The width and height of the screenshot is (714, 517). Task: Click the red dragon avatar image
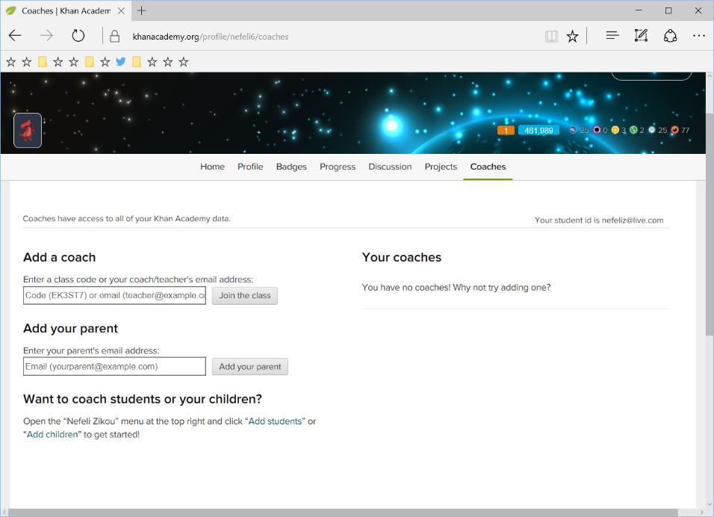pos(28,130)
